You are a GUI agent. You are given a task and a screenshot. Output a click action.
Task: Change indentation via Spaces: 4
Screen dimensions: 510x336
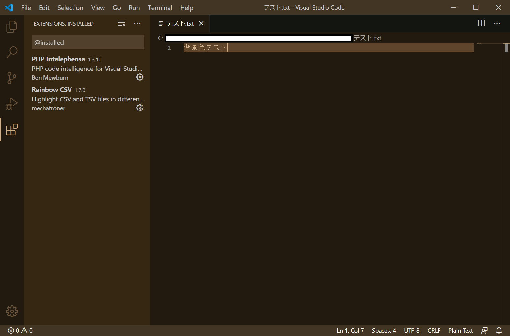(x=384, y=330)
